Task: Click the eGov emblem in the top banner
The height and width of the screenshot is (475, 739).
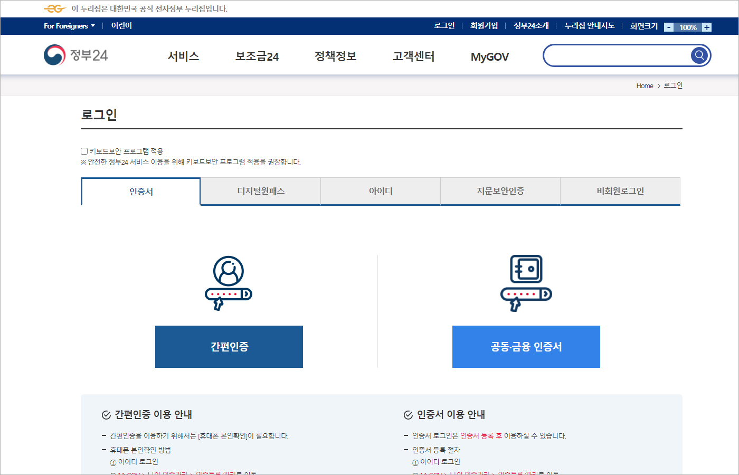Action: pos(55,8)
